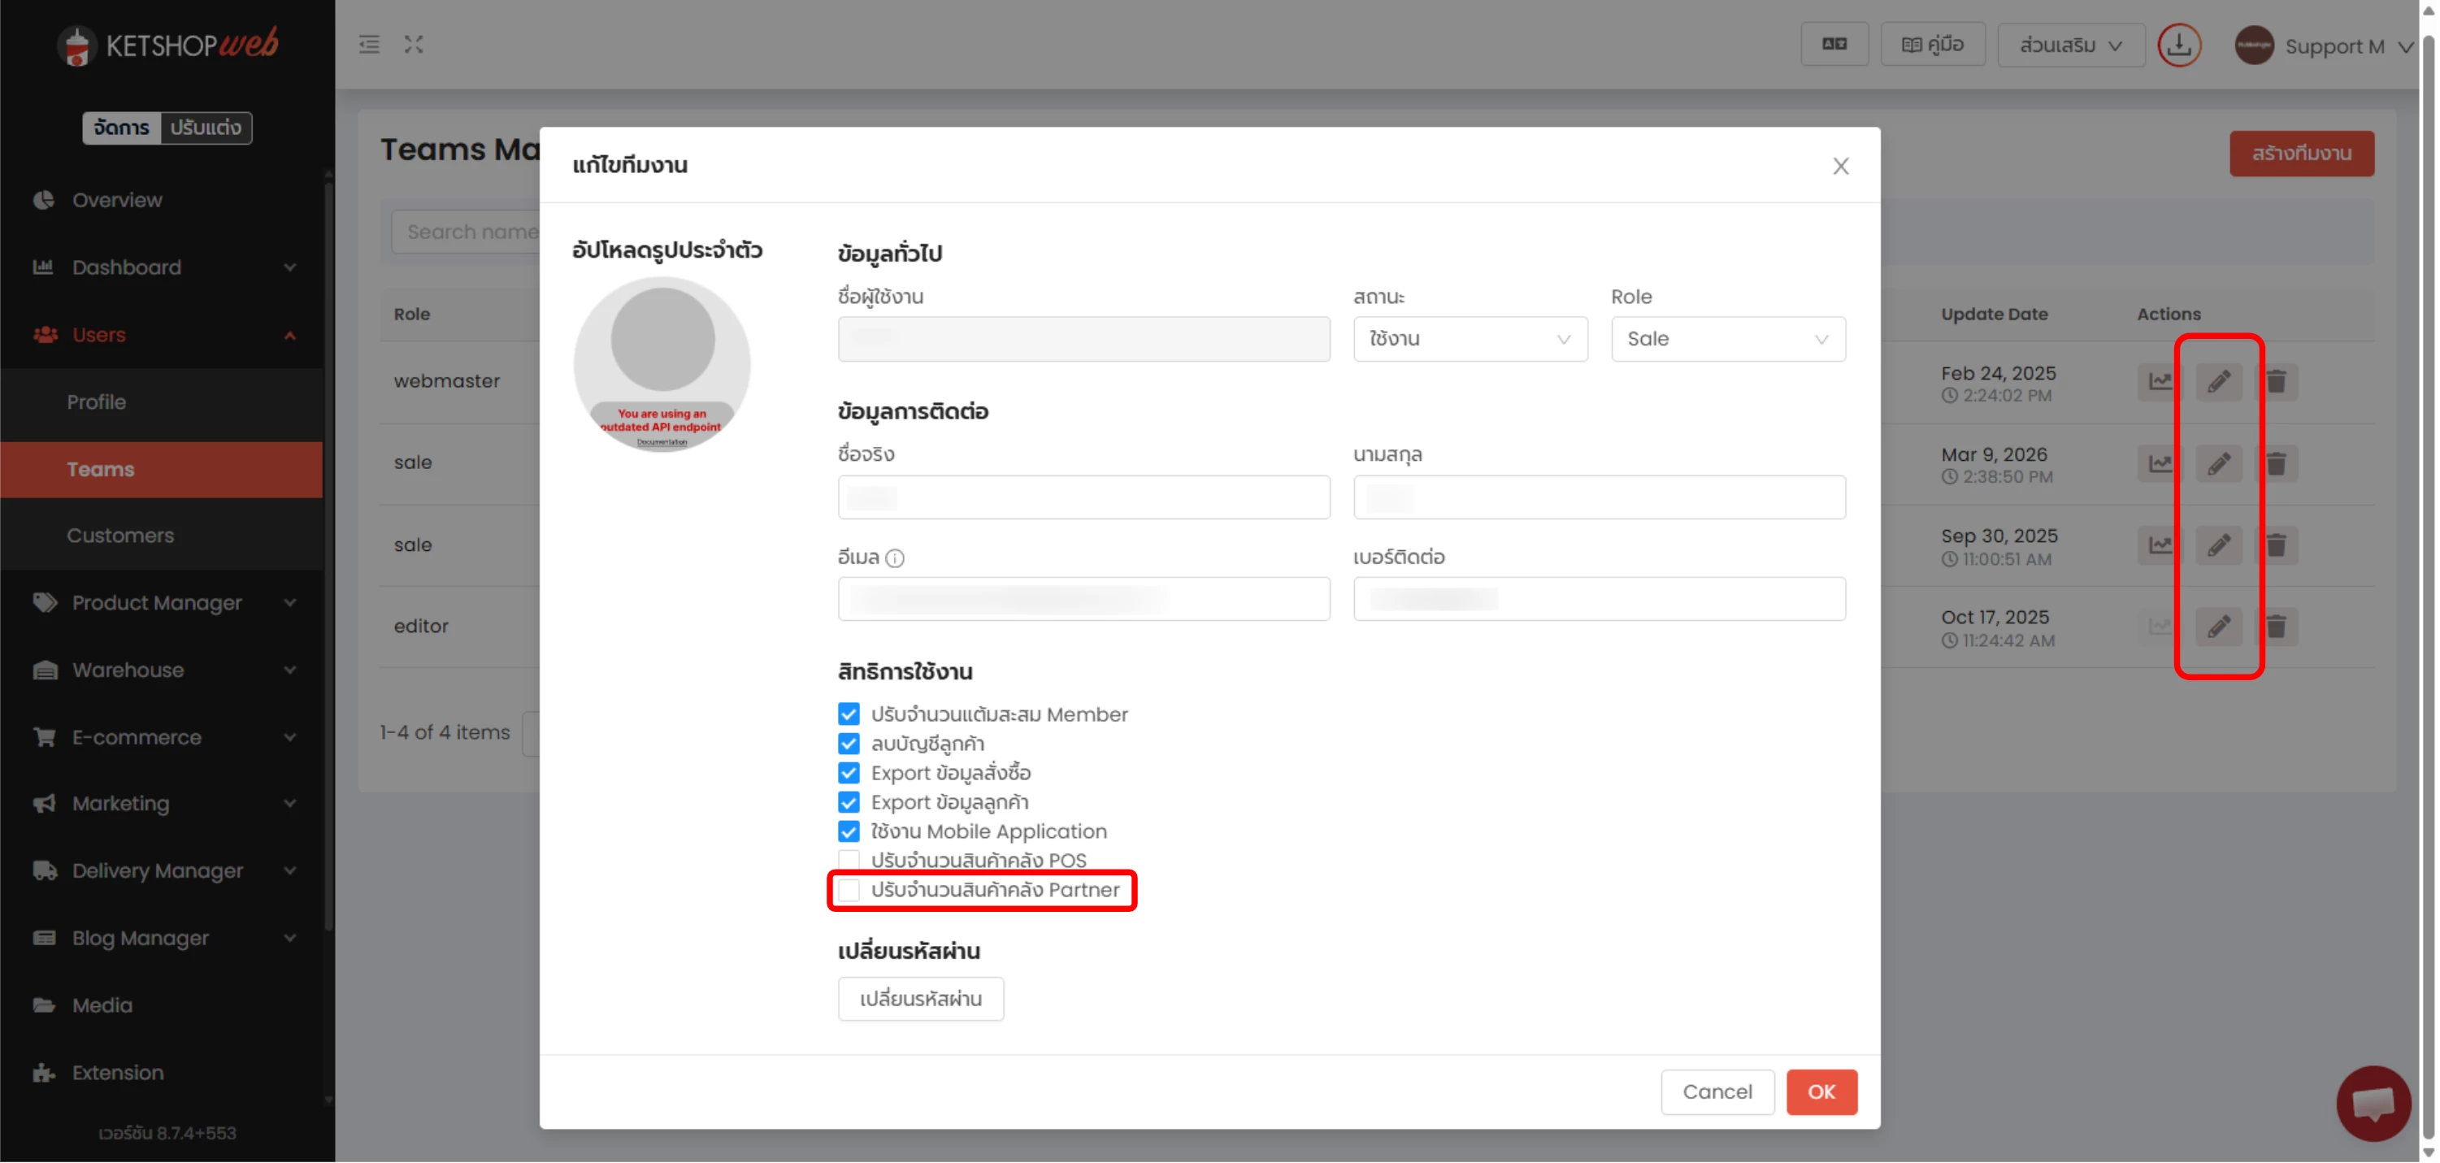Click the trash delete icon in editor row

tap(2276, 627)
